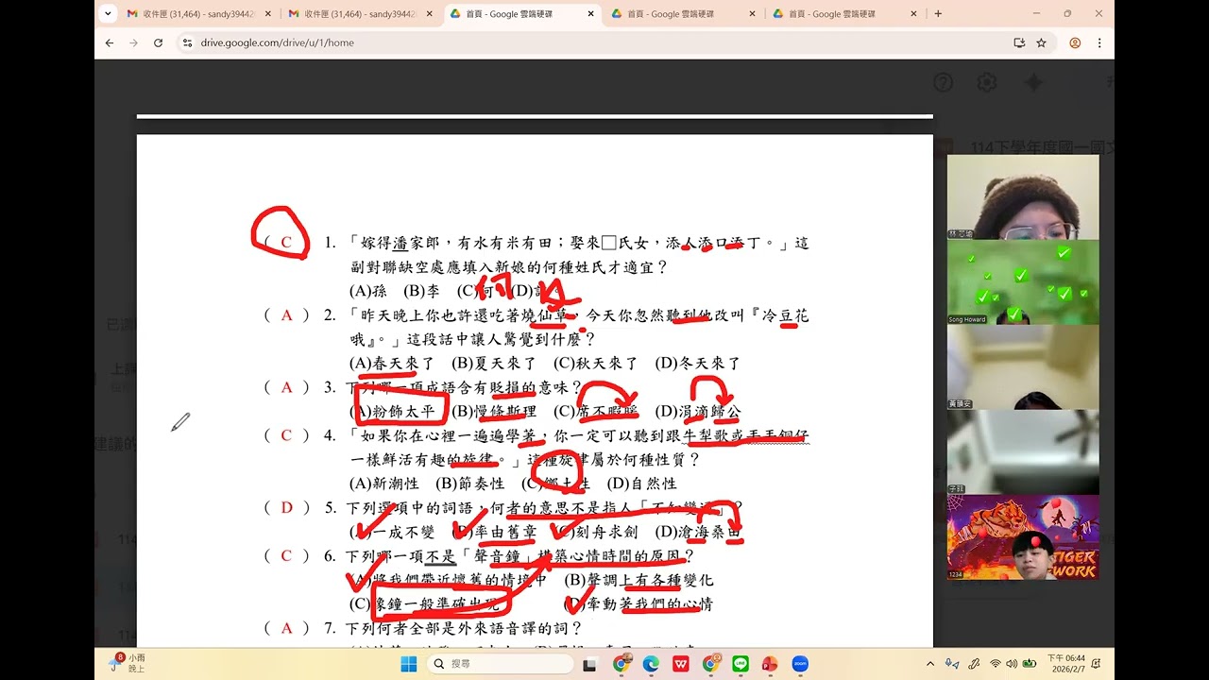Click the install app icon in address bar
The width and height of the screenshot is (1209, 680).
pyautogui.click(x=1019, y=42)
